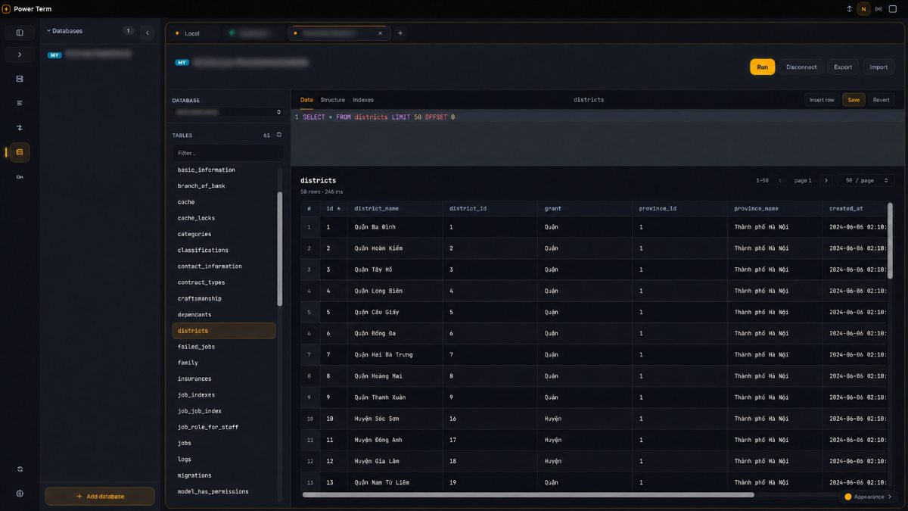Go to previous results page
The height and width of the screenshot is (511, 908).
click(780, 180)
